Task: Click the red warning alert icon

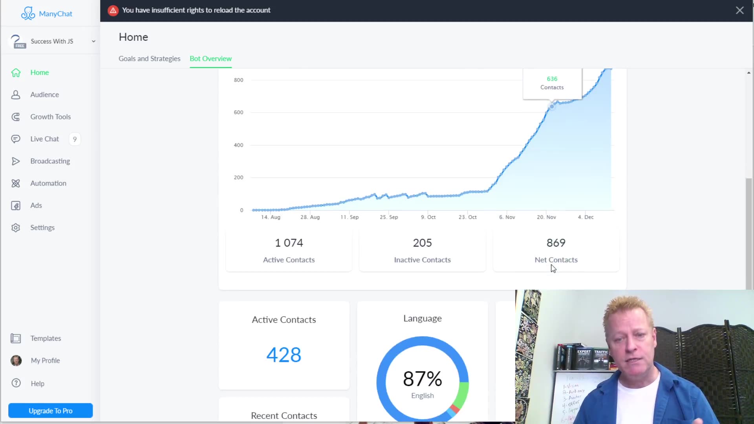Action: pos(113,11)
